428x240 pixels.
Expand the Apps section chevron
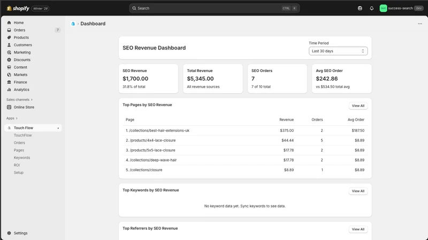[x=17, y=118]
